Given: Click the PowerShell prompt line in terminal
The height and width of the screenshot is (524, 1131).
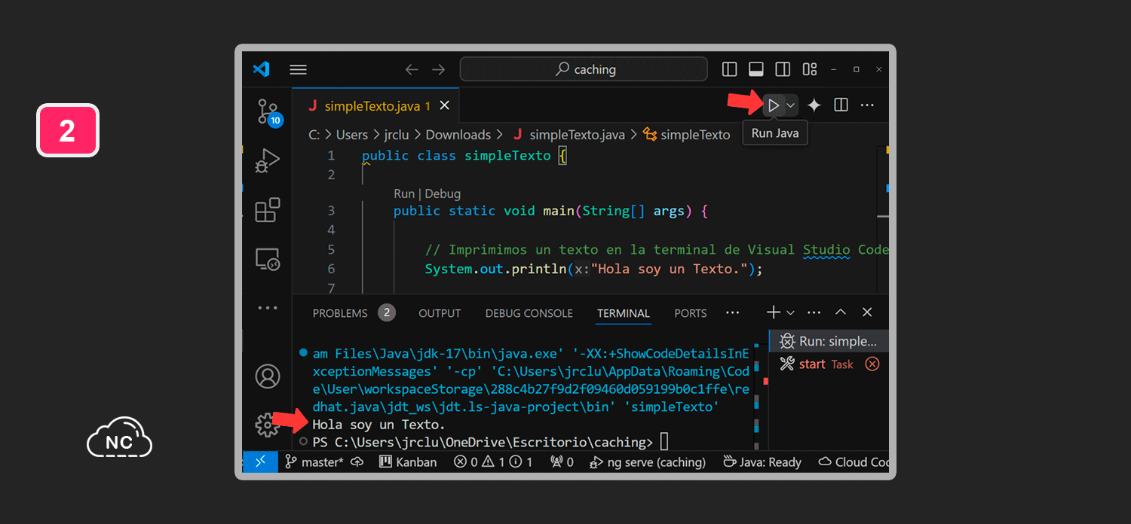Looking at the screenshot, I should [x=490, y=442].
